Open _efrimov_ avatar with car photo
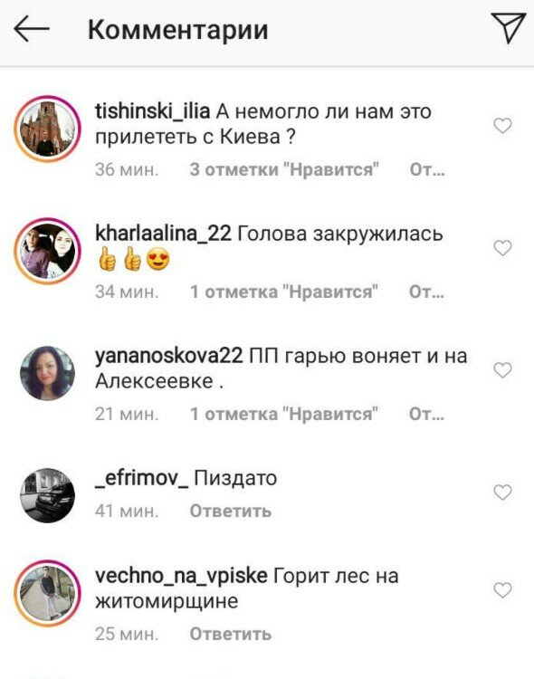 [47, 495]
